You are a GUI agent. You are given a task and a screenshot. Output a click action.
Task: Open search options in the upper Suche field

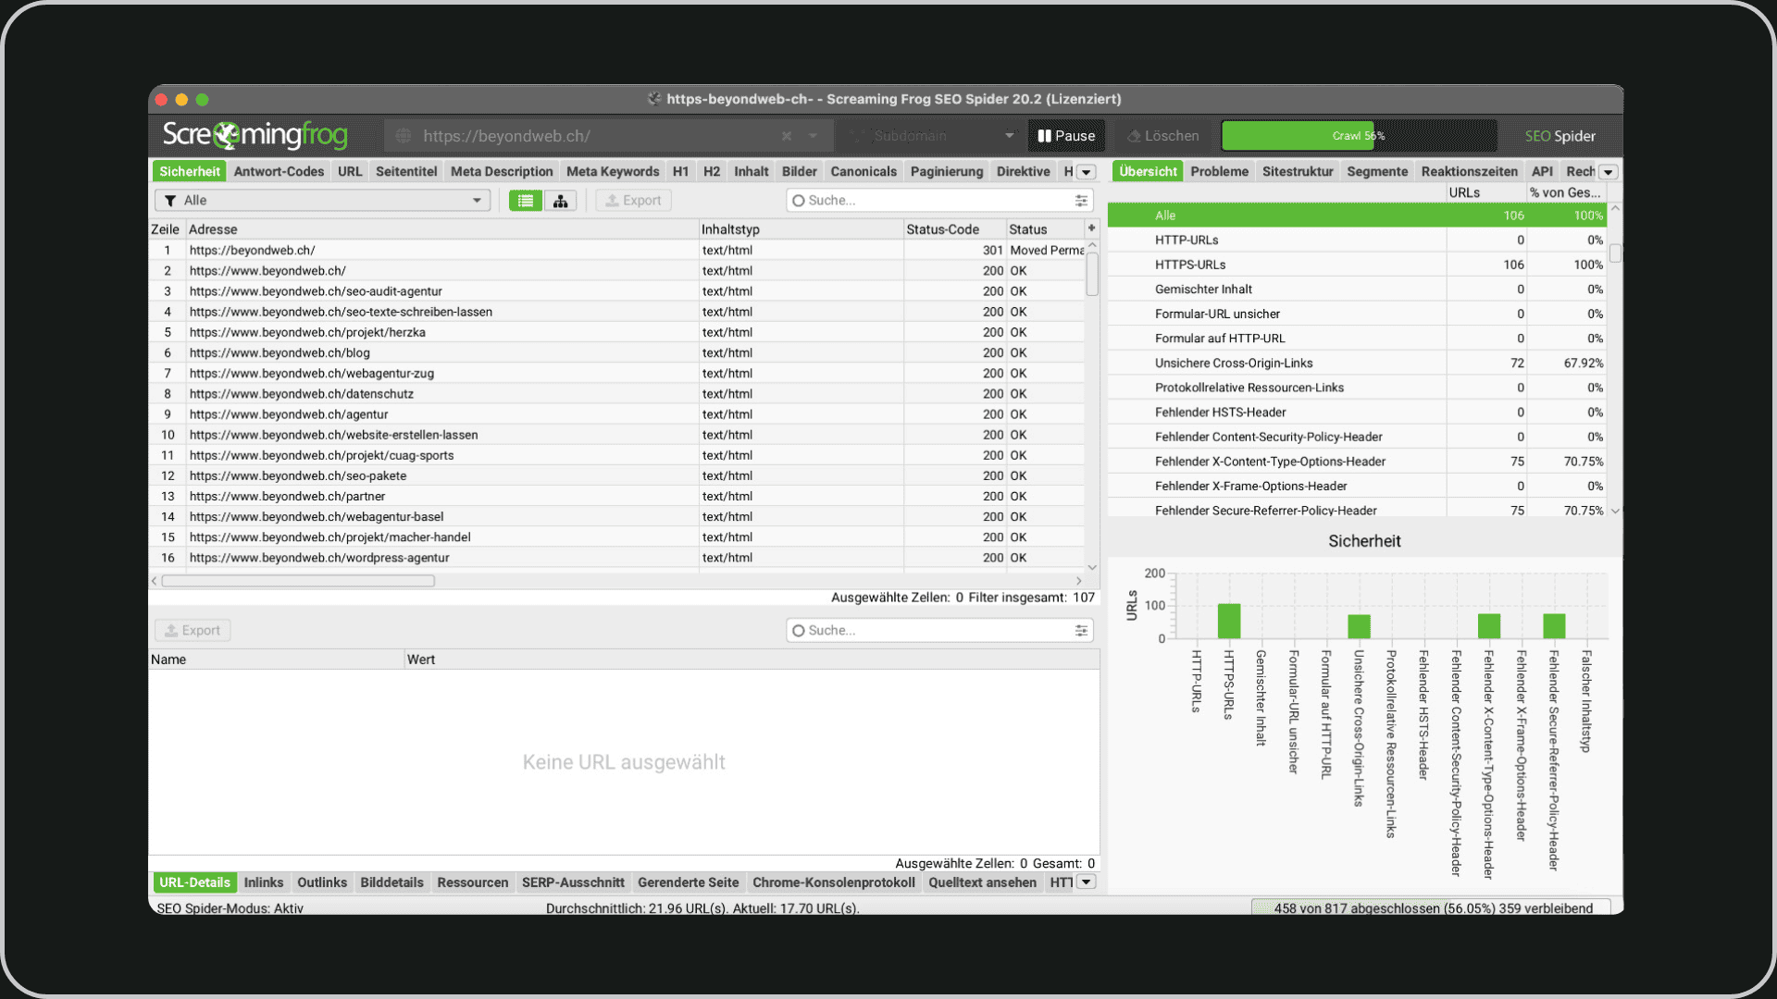1081,201
